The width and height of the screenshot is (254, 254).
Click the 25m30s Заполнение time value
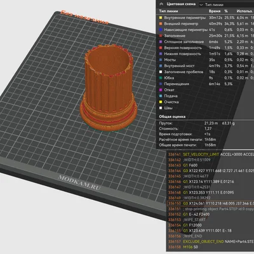[215, 36]
